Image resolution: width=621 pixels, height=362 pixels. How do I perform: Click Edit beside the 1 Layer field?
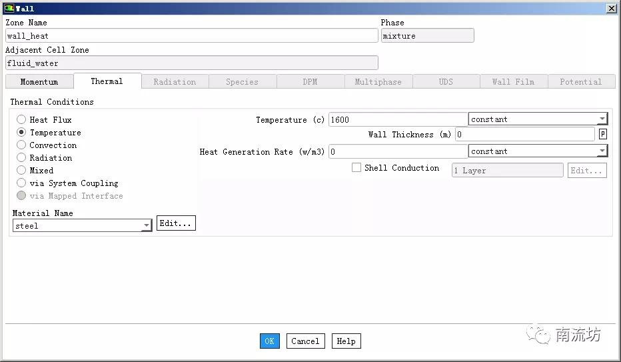click(587, 170)
